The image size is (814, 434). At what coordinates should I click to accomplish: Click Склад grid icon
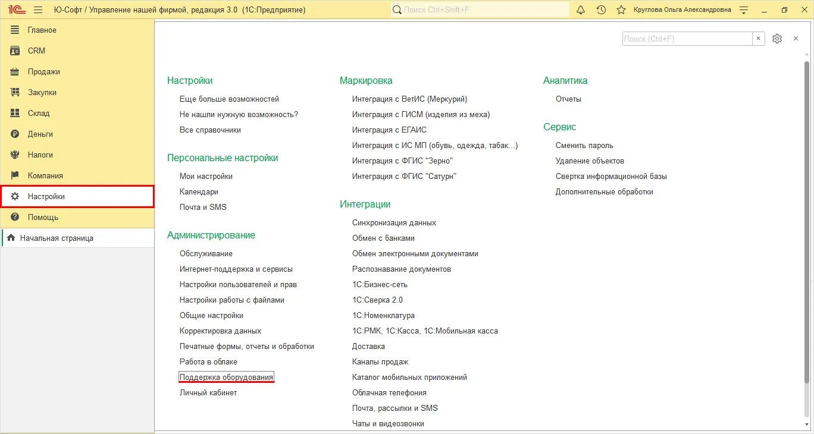pyautogui.click(x=15, y=113)
